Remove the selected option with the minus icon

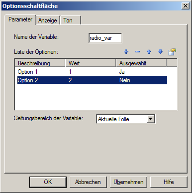[x=138, y=52]
